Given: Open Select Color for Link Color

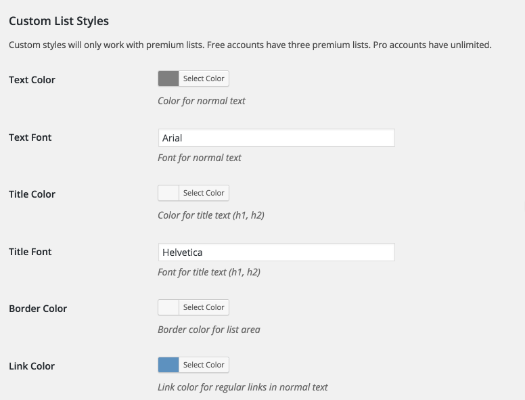Looking at the screenshot, I should pos(204,365).
